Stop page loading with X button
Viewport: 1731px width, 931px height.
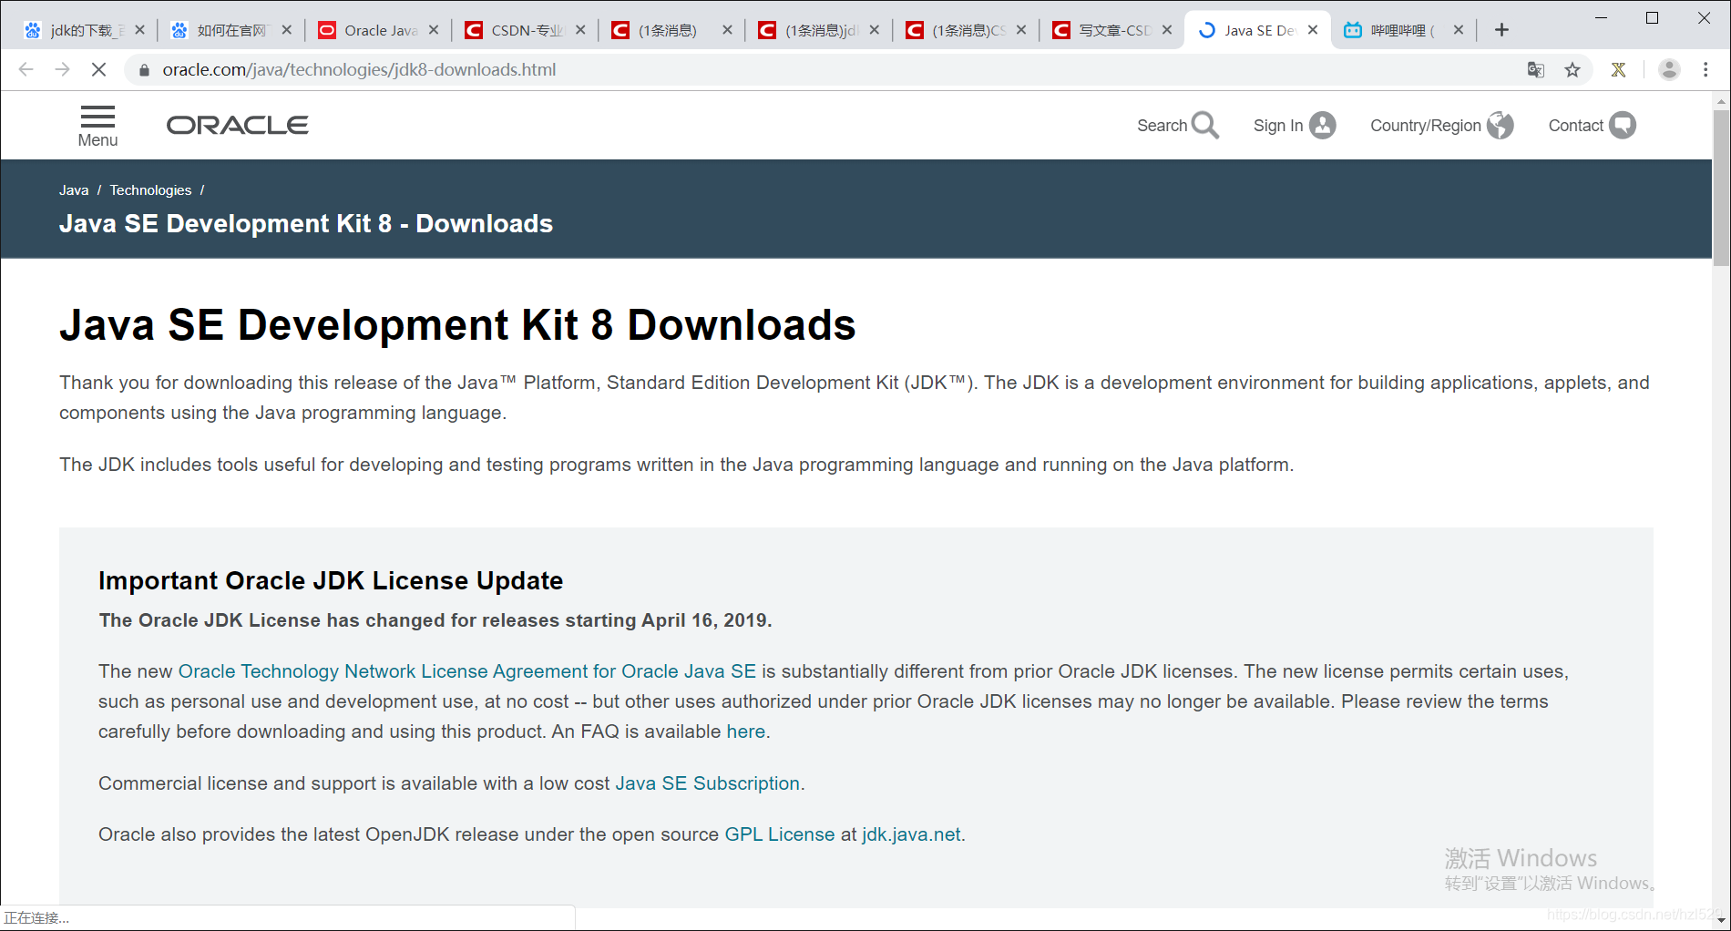[x=98, y=69]
